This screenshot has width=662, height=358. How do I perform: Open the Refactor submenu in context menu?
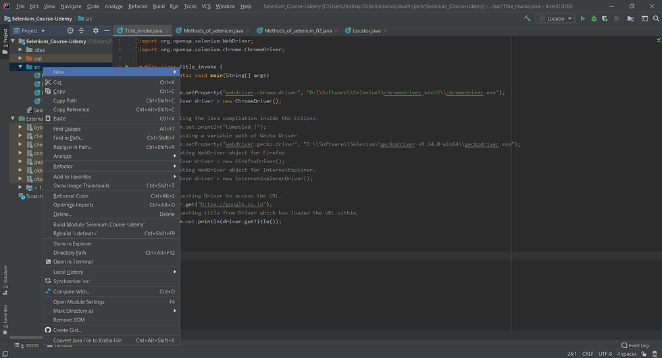(111, 167)
